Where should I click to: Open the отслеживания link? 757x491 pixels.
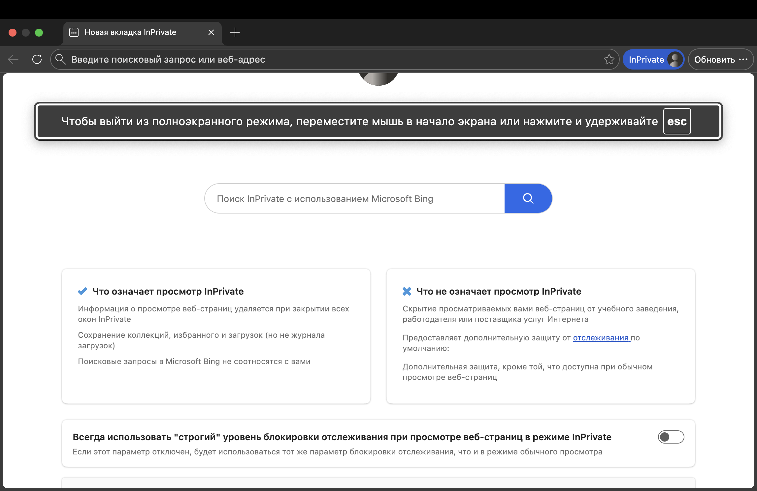pos(601,338)
